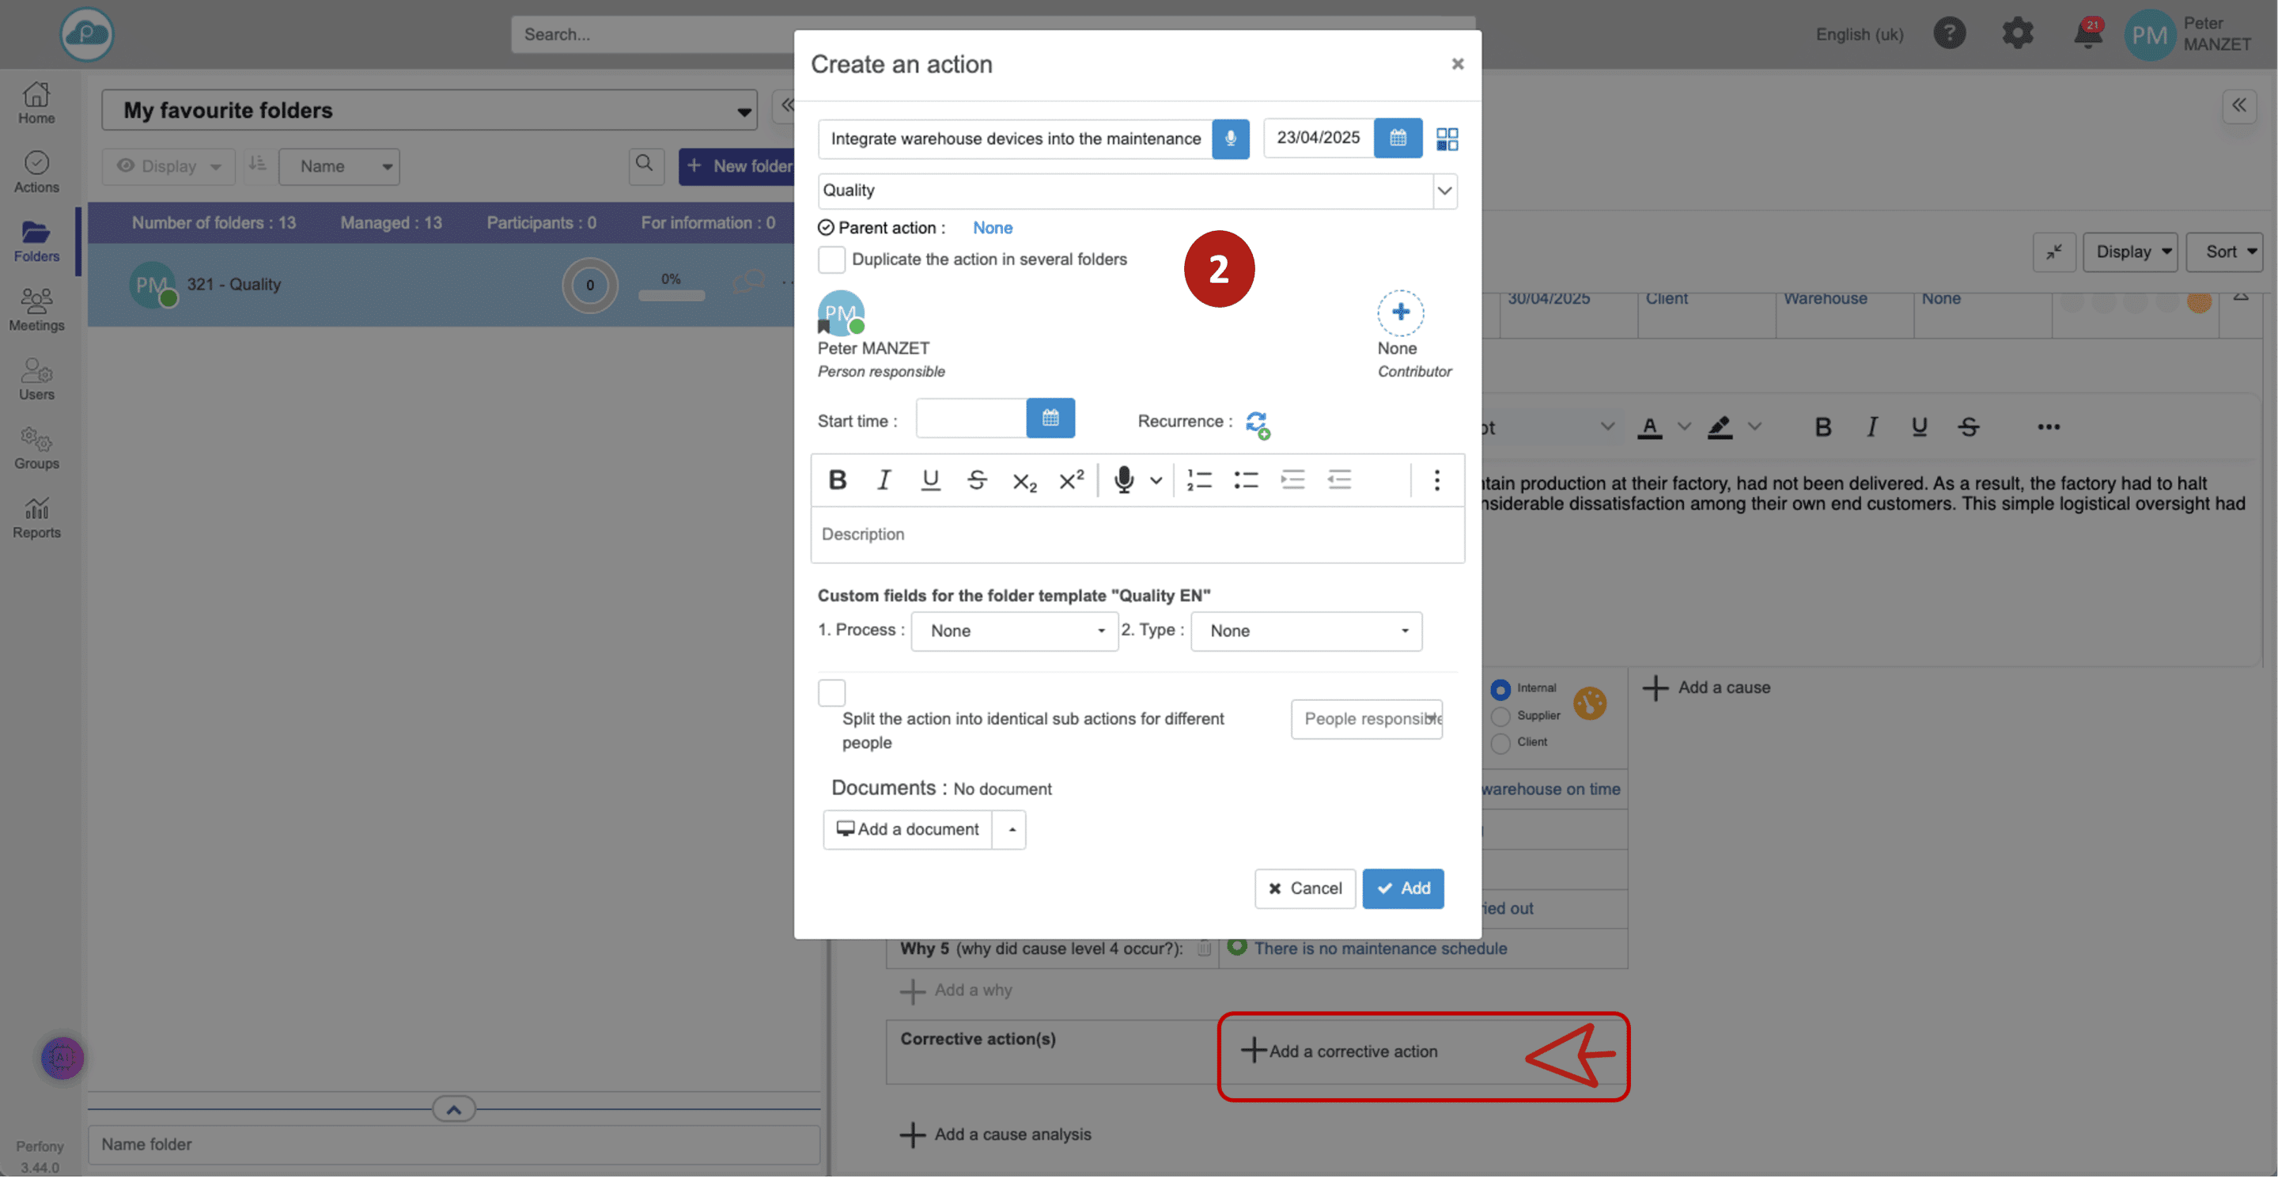The image size is (2278, 1178).
Task: Open the due date calendar picker
Action: 1397,139
